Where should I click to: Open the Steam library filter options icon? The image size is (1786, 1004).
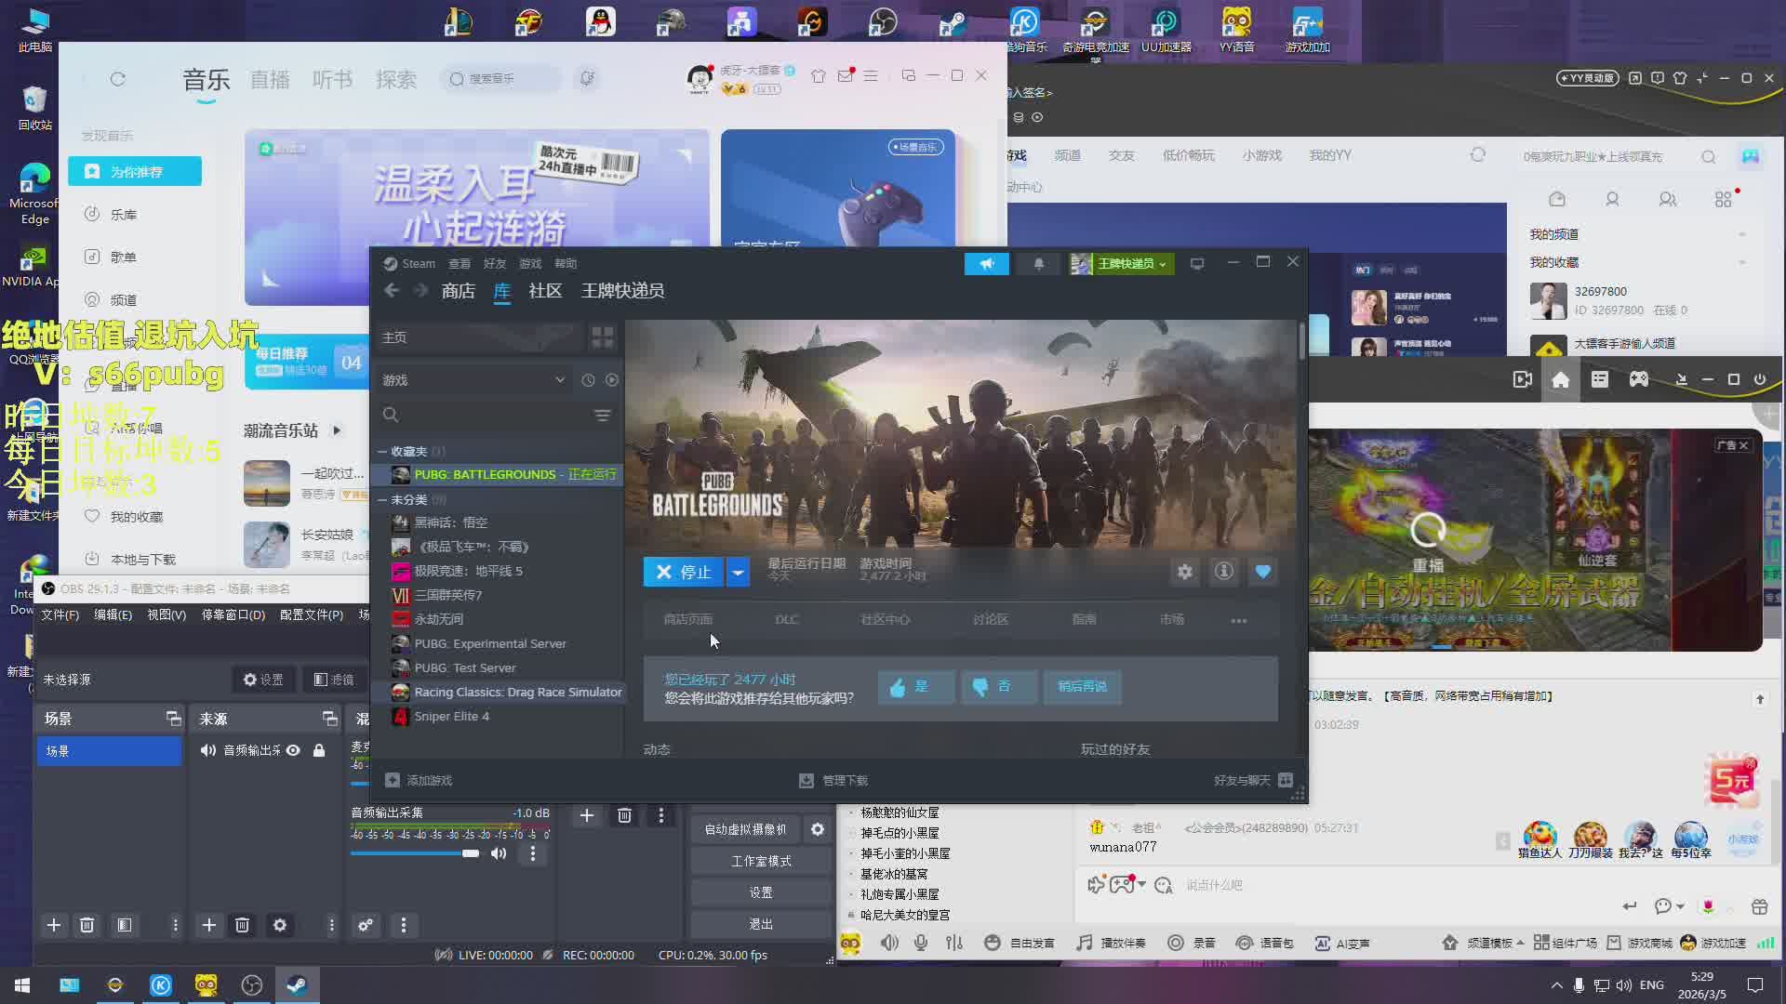(x=602, y=416)
